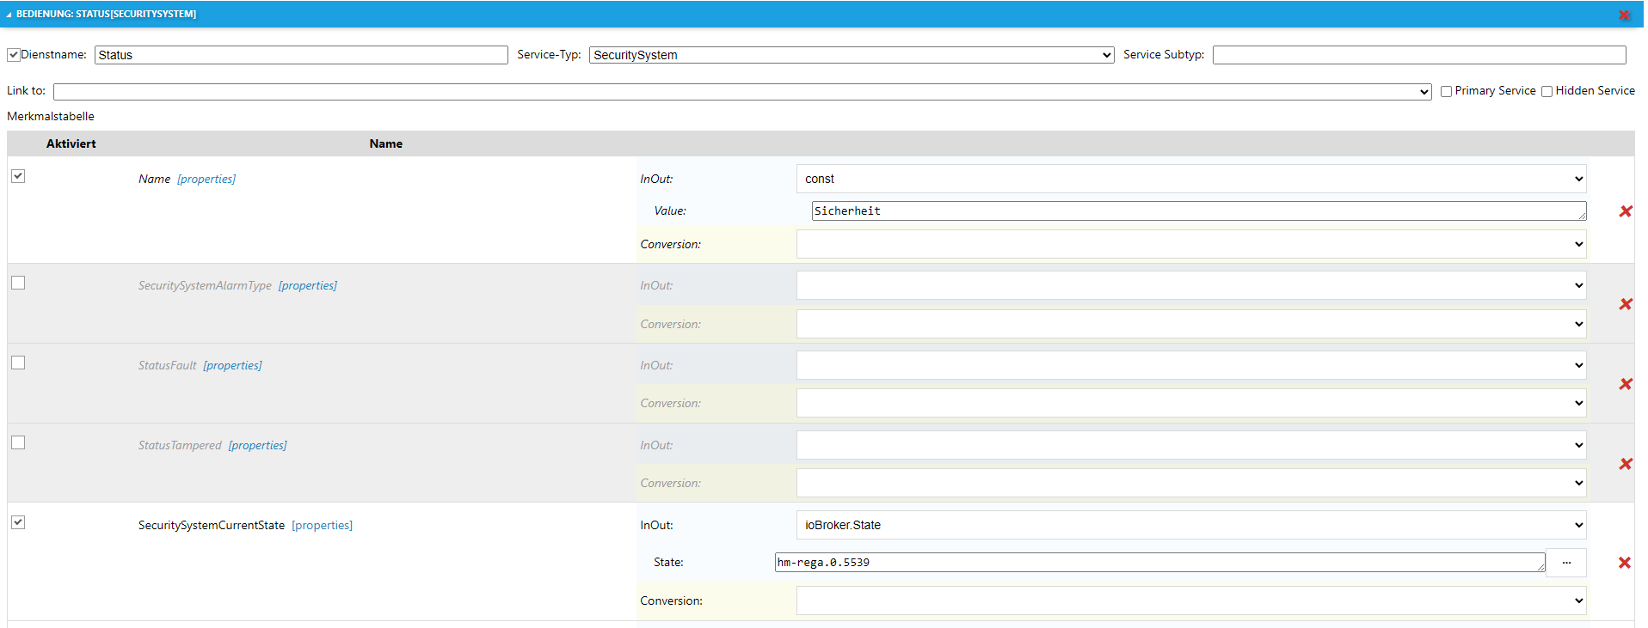The image size is (1648, 628).
Task: Remove the StatusTampered row
Action: point(1626,464)
